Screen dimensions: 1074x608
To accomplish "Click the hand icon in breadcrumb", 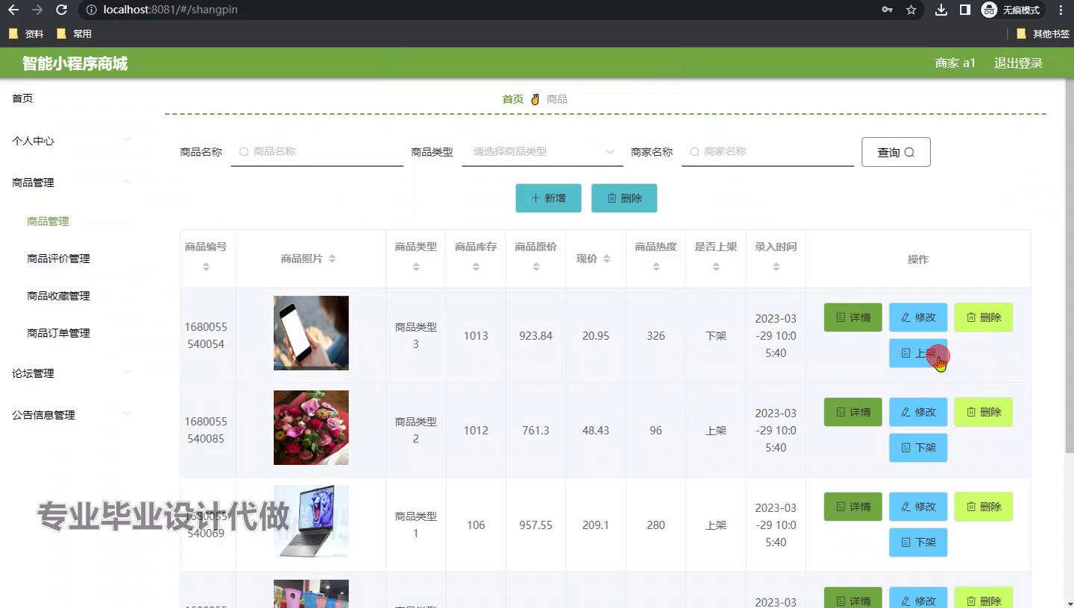I will (x=535, y=99).
